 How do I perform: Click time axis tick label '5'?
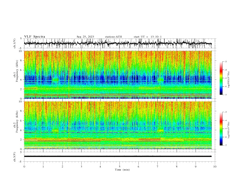(x=119, y=167)
